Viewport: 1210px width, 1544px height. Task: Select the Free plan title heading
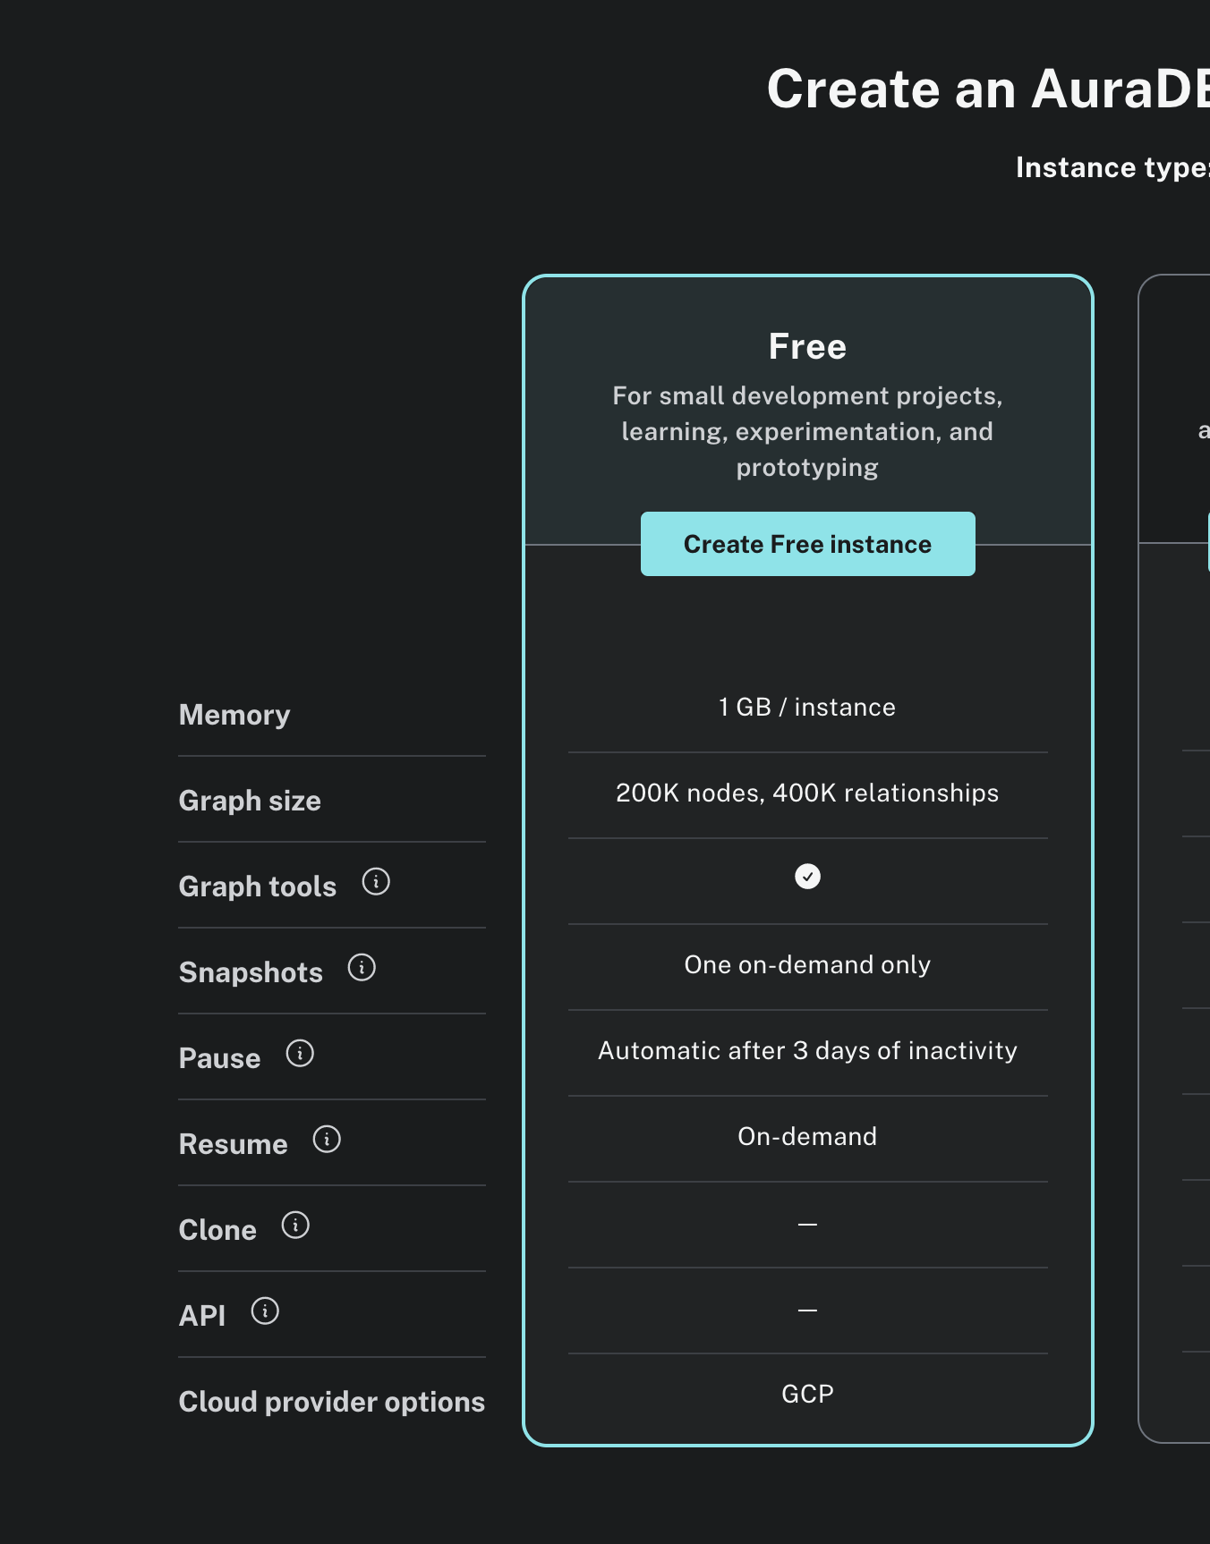coord(807,347)
